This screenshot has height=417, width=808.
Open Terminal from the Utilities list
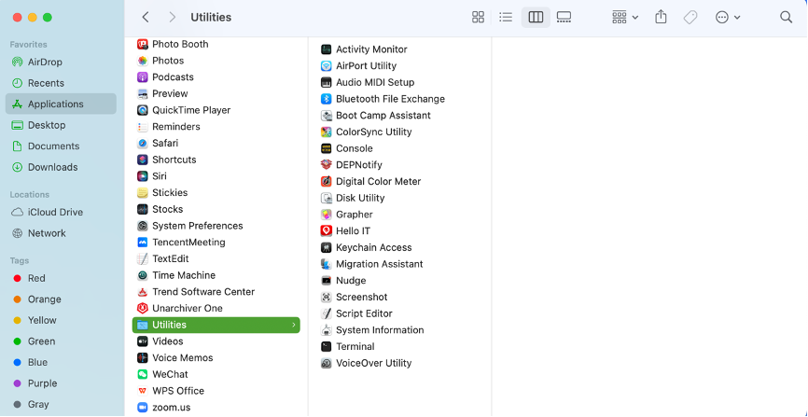click(x=355, y=346)
